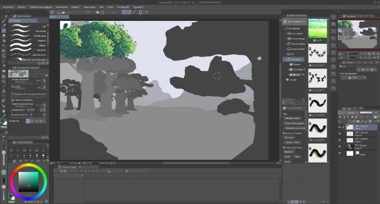Select 'Download' folder in material tree
This screenshot has width=380, height=204.
pyautogui.click(x=293, y=59)
